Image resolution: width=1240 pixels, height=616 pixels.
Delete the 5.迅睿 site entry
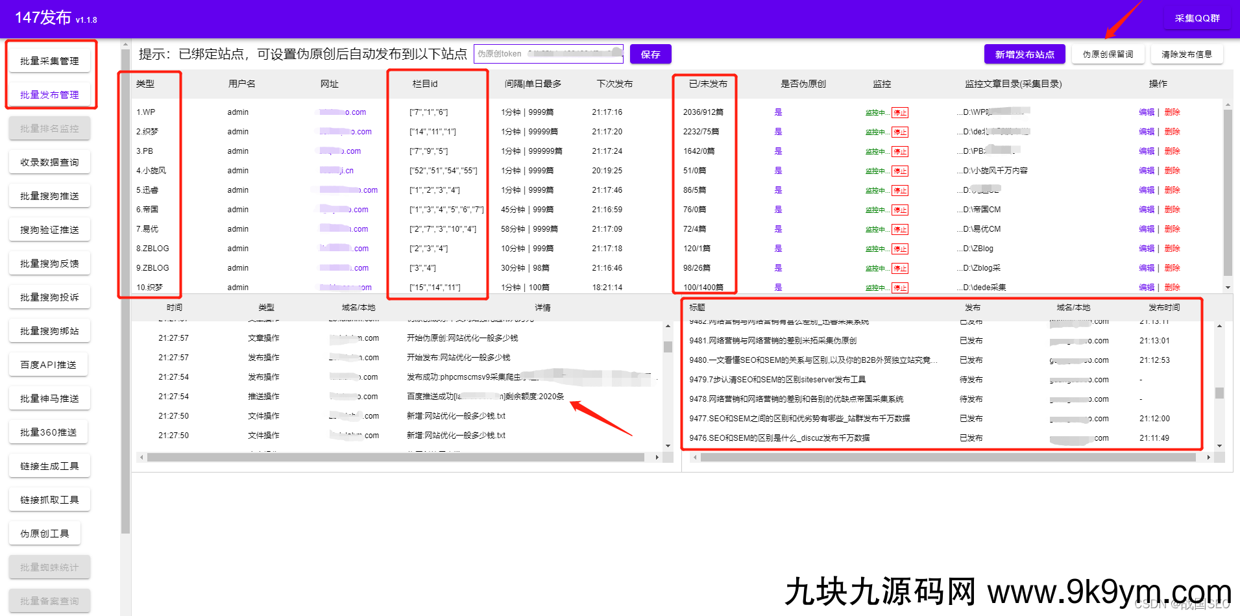pyautogui.click(x=1172, y=190)
